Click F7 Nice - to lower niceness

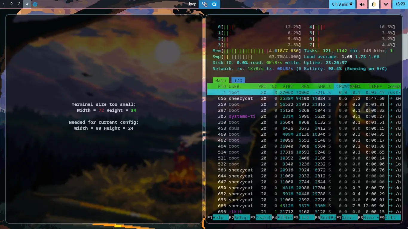tap(347, 218)
